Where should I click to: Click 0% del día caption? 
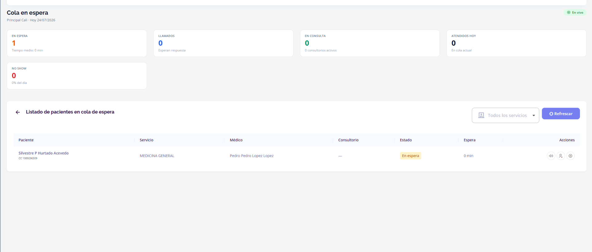[19, 83]
